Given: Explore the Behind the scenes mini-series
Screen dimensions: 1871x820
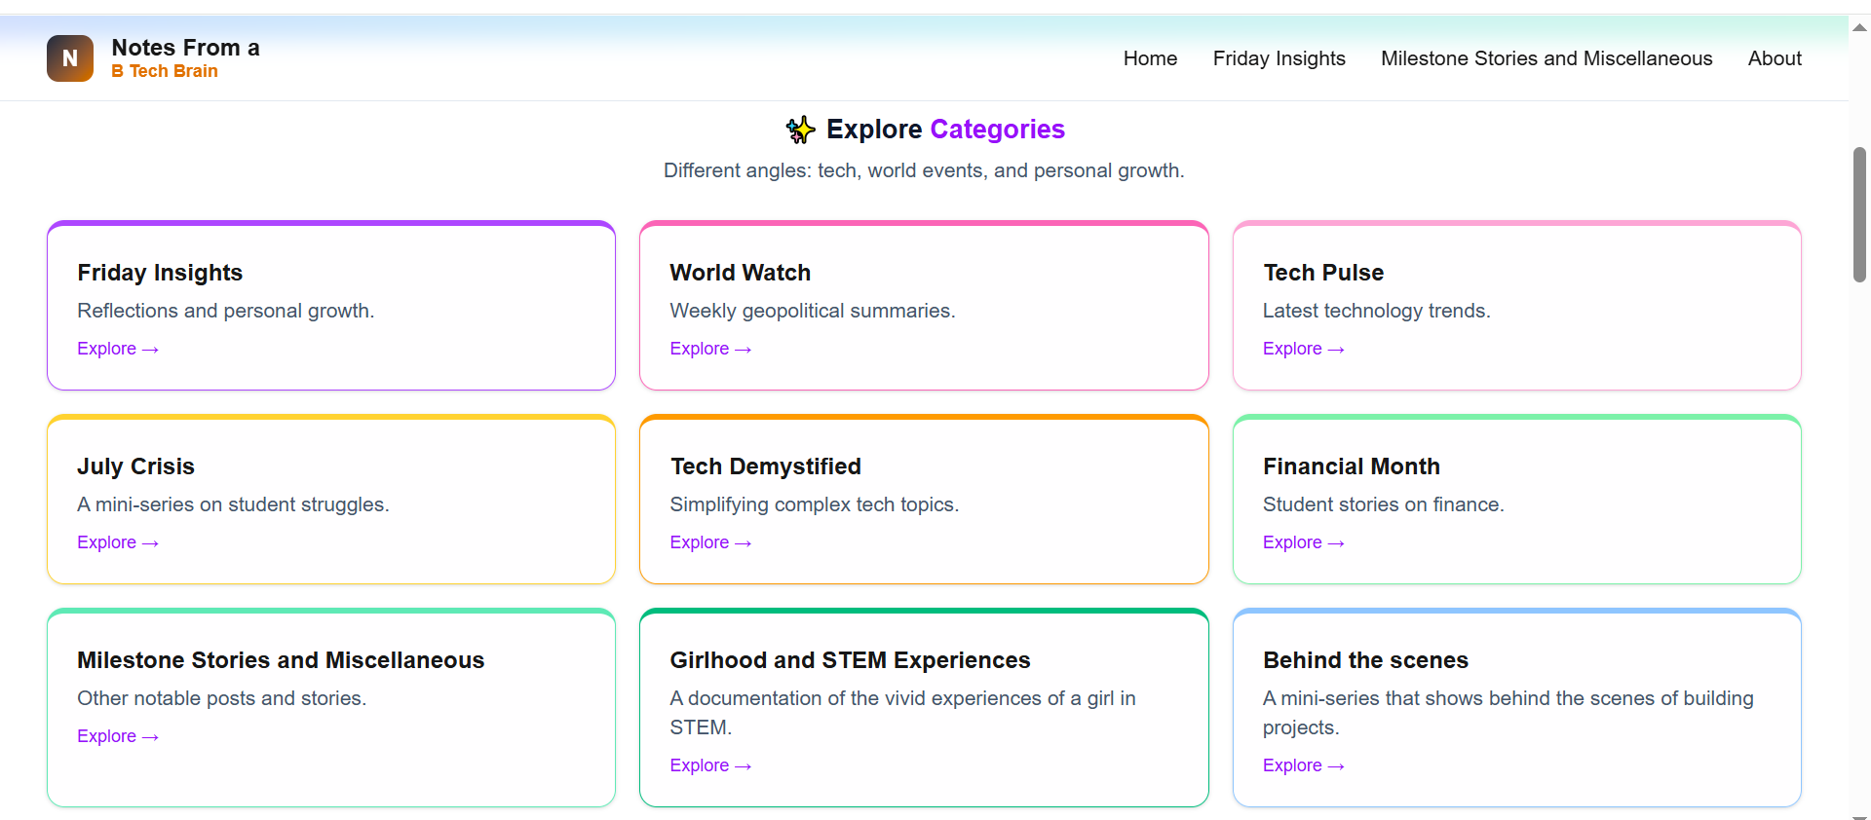Looking at the screenshot, I should (1303, 765).
